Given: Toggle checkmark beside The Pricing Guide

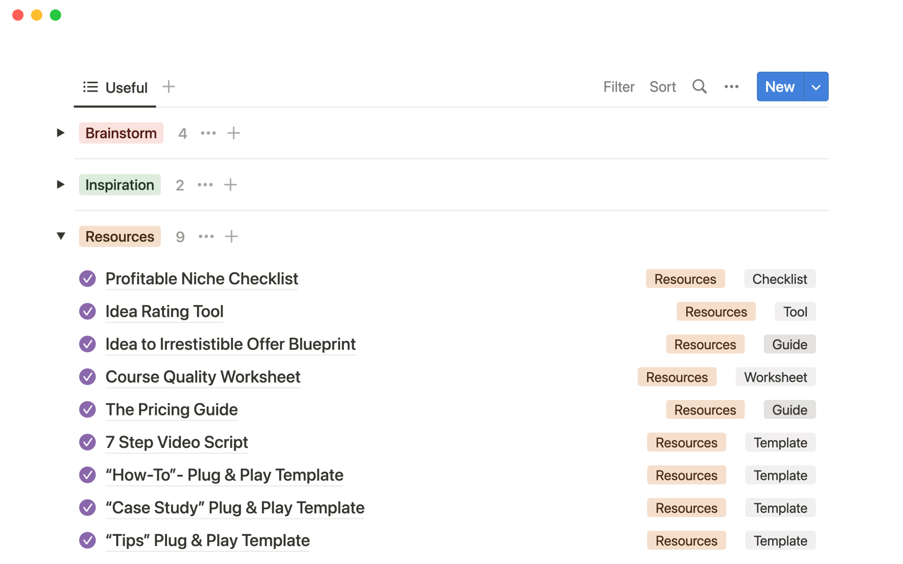Looking at the screenshot, I should [x=87, y=409].
